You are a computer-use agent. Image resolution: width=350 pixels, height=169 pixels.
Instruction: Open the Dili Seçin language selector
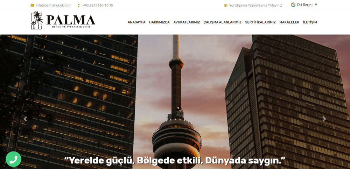(x=304, y=5)
